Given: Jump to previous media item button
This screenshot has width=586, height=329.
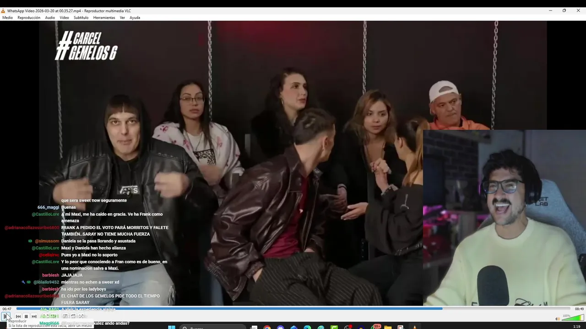Looking at the screenshot, I should tap(18, 316).
